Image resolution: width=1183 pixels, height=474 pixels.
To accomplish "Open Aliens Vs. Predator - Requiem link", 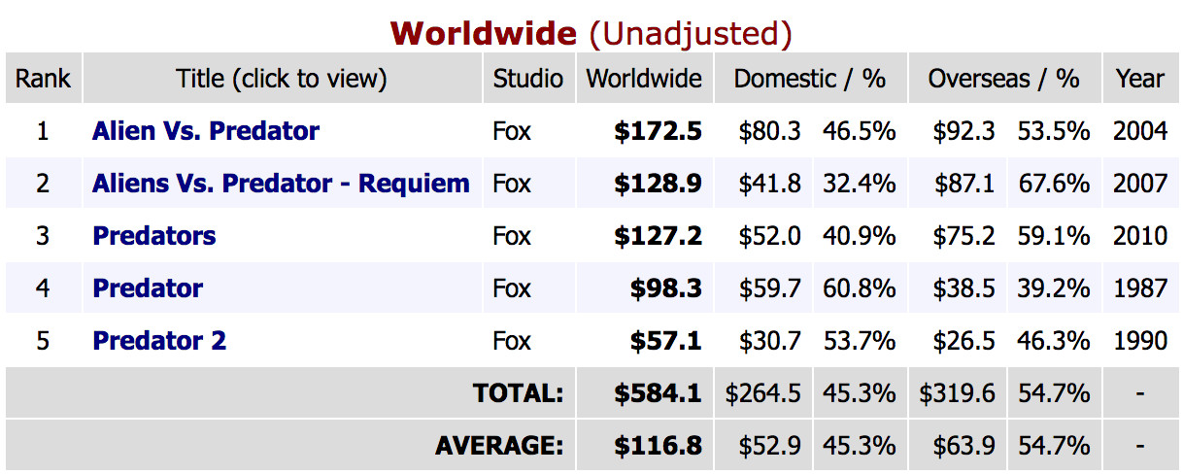I will (281, 184).
